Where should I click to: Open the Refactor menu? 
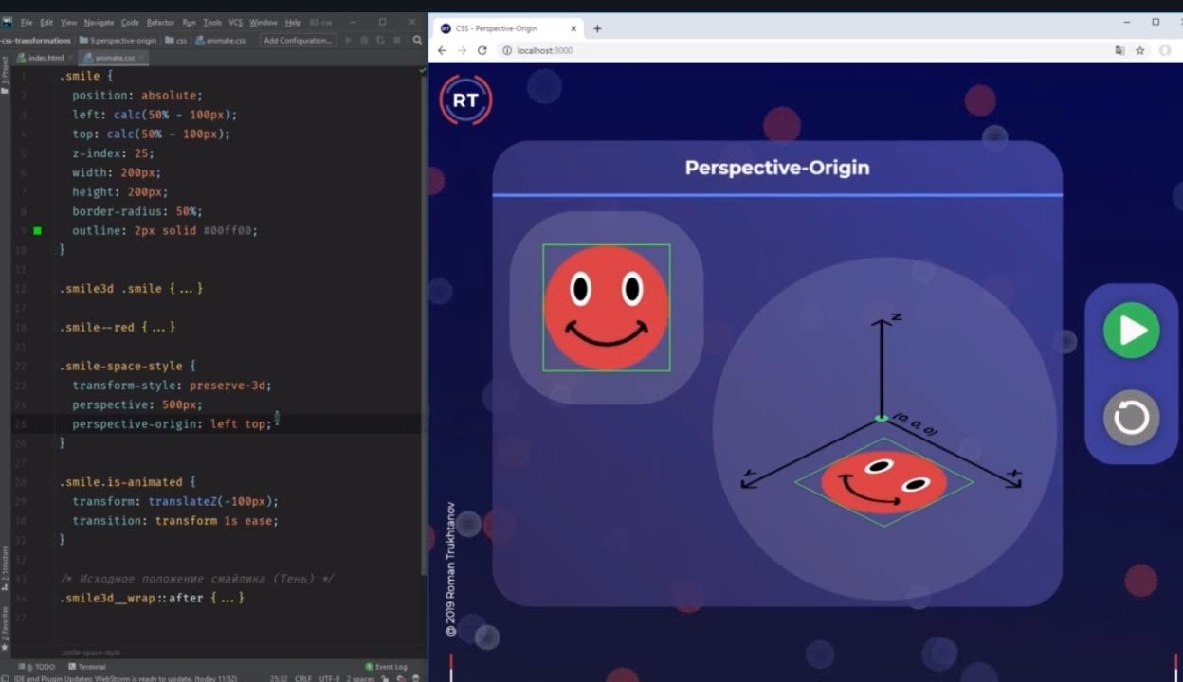pos(160,22)
